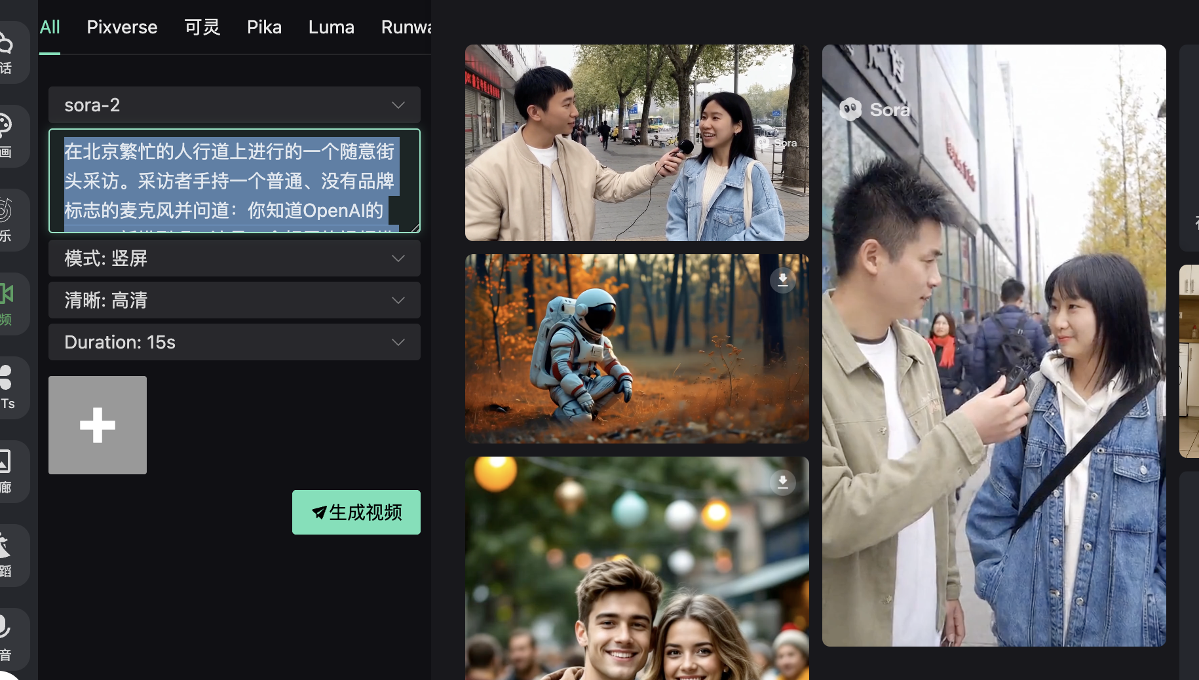The height and width of the screenshot is (680, 1199).
Task: Open the microphone audio section in sidebar
Action: [x=8, y=639]
